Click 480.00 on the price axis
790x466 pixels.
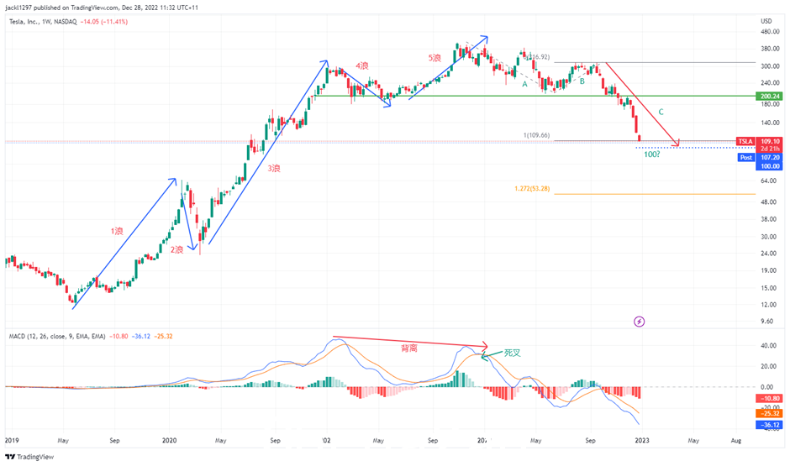(x=770, y=32)
